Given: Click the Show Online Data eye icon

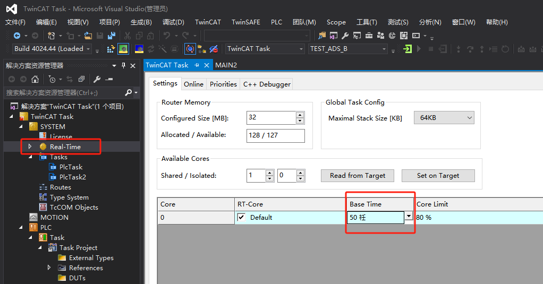Looking at the screenshot, I should click(214, 49).
